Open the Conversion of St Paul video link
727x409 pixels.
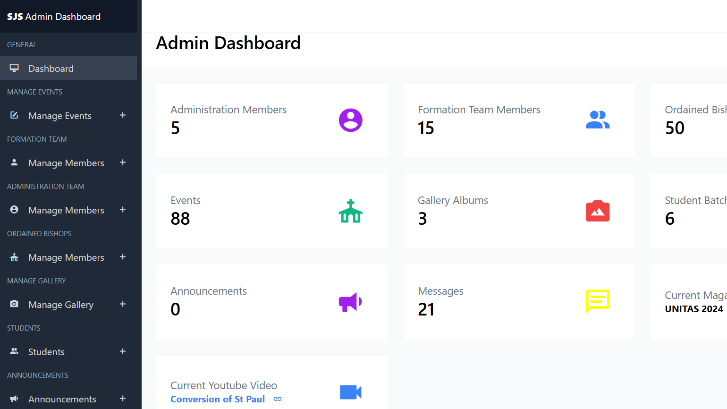pos(218,399)
